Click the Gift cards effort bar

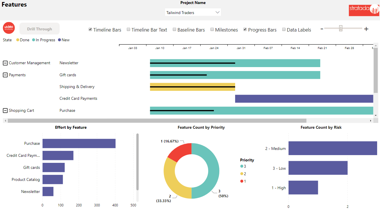tap(53, 167)
